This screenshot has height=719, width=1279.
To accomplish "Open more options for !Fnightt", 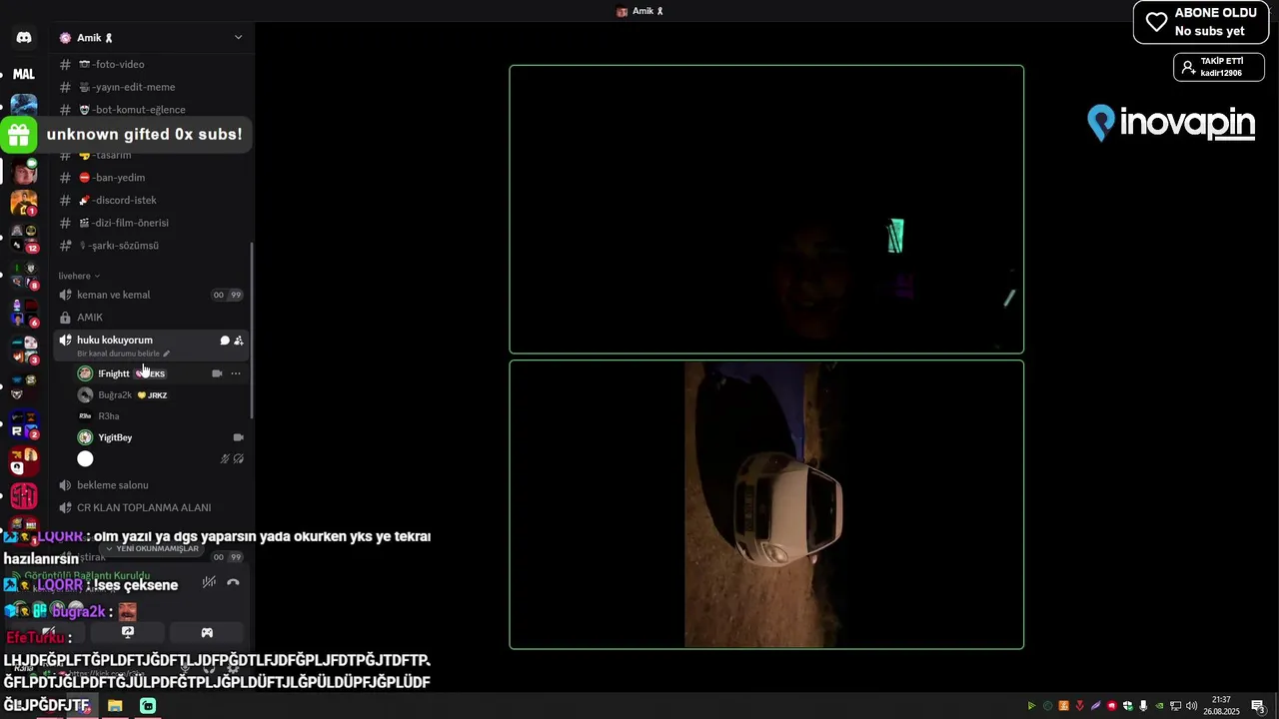I will pos(236,373).
